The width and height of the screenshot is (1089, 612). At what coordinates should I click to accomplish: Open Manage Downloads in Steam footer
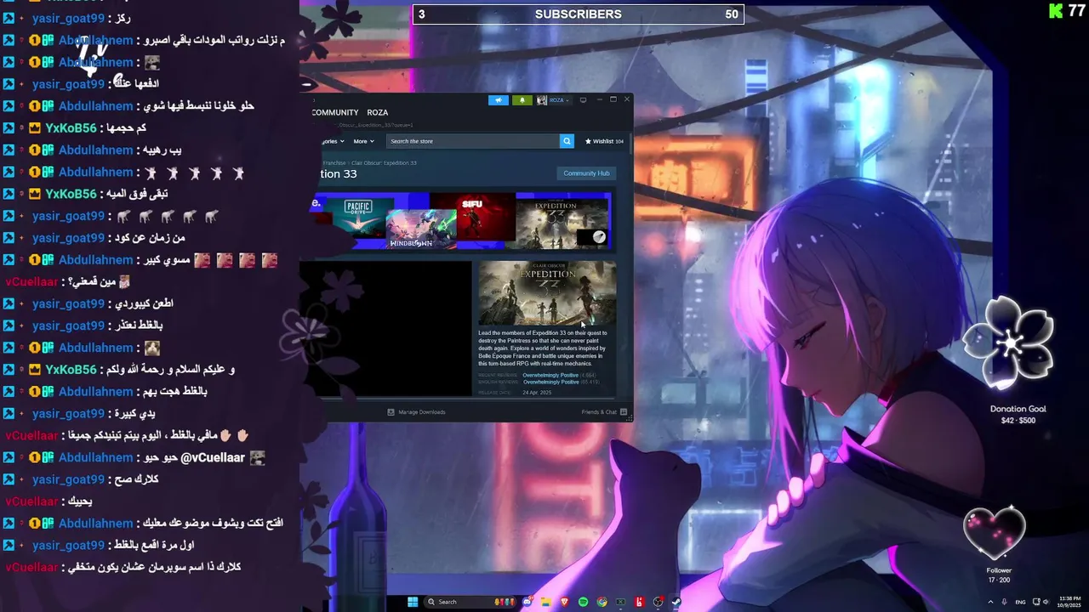(x=422, y=412)
